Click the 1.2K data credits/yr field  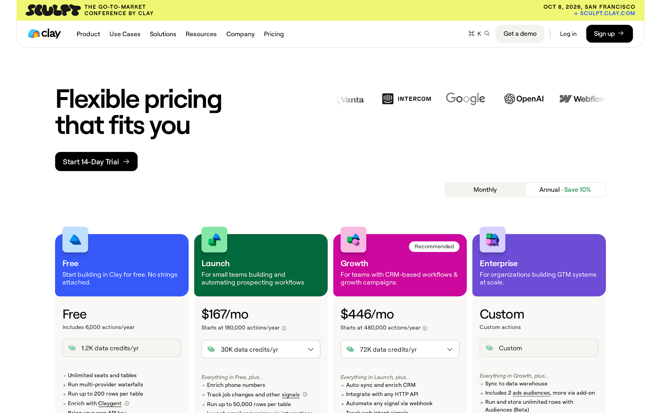tap(122, 348)
